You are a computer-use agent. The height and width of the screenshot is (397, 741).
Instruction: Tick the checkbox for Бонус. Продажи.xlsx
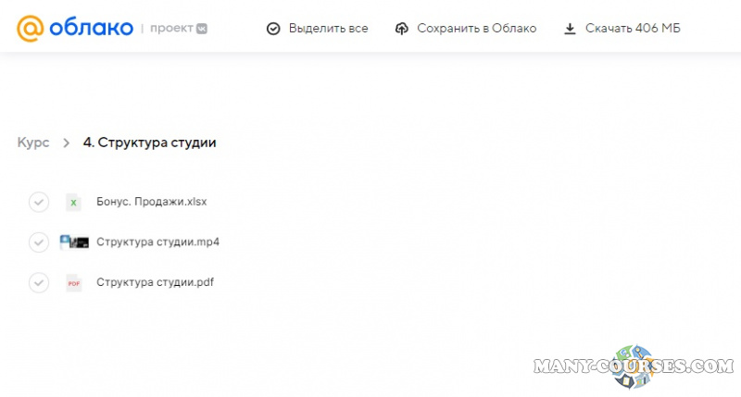pyautogui.click(x=38, y=202)
